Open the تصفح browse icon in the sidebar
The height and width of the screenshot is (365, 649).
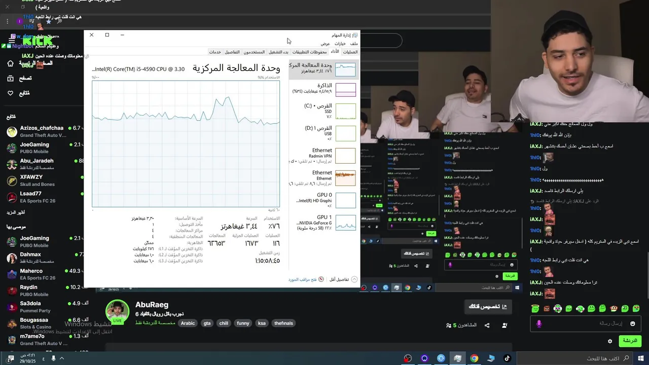10,78
